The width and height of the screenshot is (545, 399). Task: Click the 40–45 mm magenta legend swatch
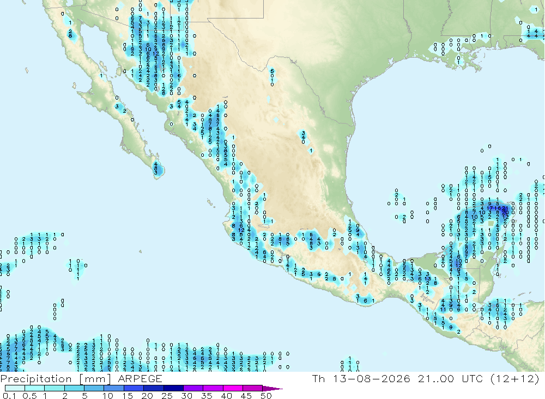coord(233,388)
